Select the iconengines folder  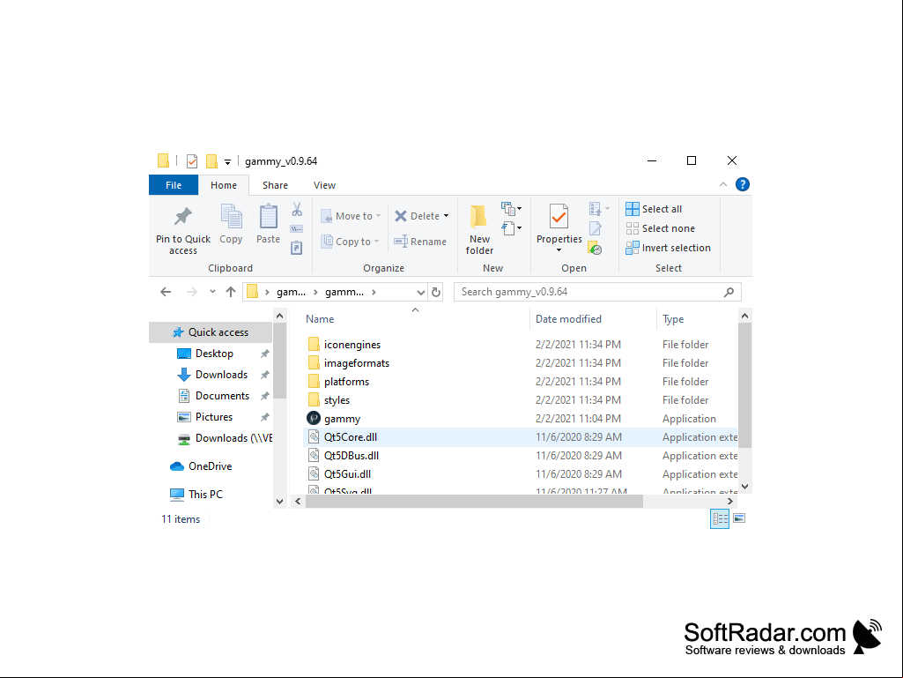click(x=352, y=345)
